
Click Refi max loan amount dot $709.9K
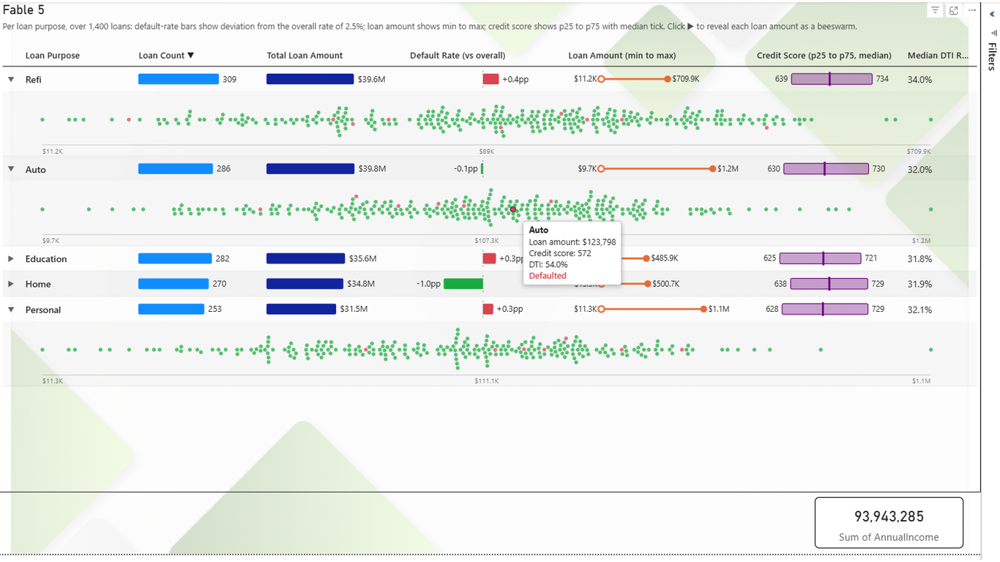pos(668,79)
